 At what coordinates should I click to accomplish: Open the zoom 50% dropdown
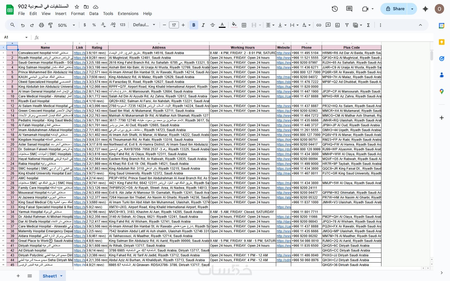[x=66, y=25]
